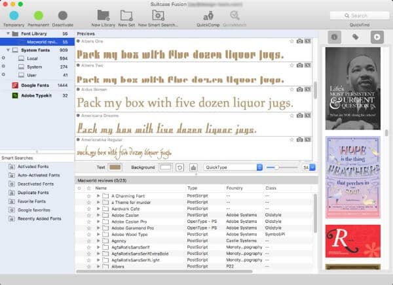Toggle activation circle for Local fonts
The image size is (393, 285).
[x=3, y=58]
